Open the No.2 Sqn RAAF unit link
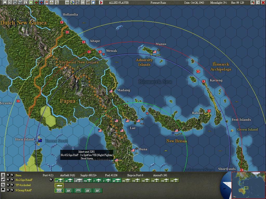Viewport: 266px width, 199px height. (x=24, y=180)
